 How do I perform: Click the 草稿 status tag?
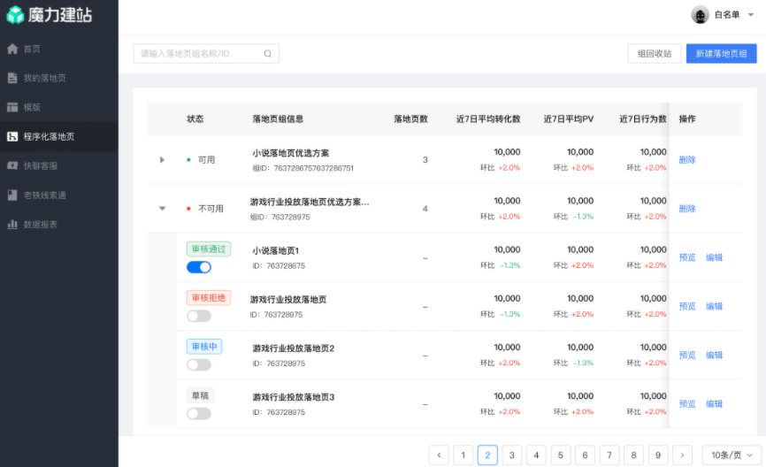[200, 395]
